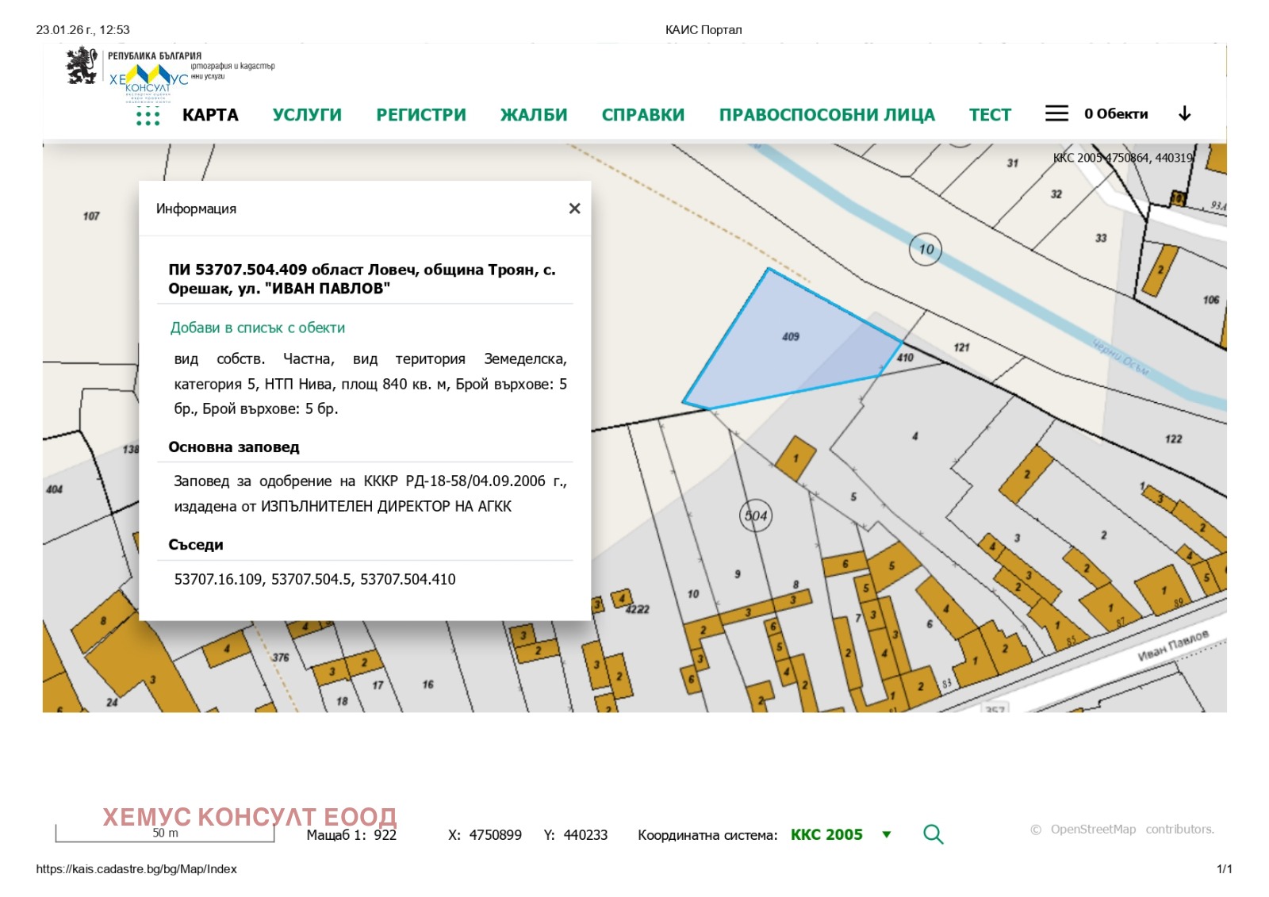This screenshot has width=1269, height=897.
Task: Open the dotted grid apps icon
Action: [x=148, y=117]
